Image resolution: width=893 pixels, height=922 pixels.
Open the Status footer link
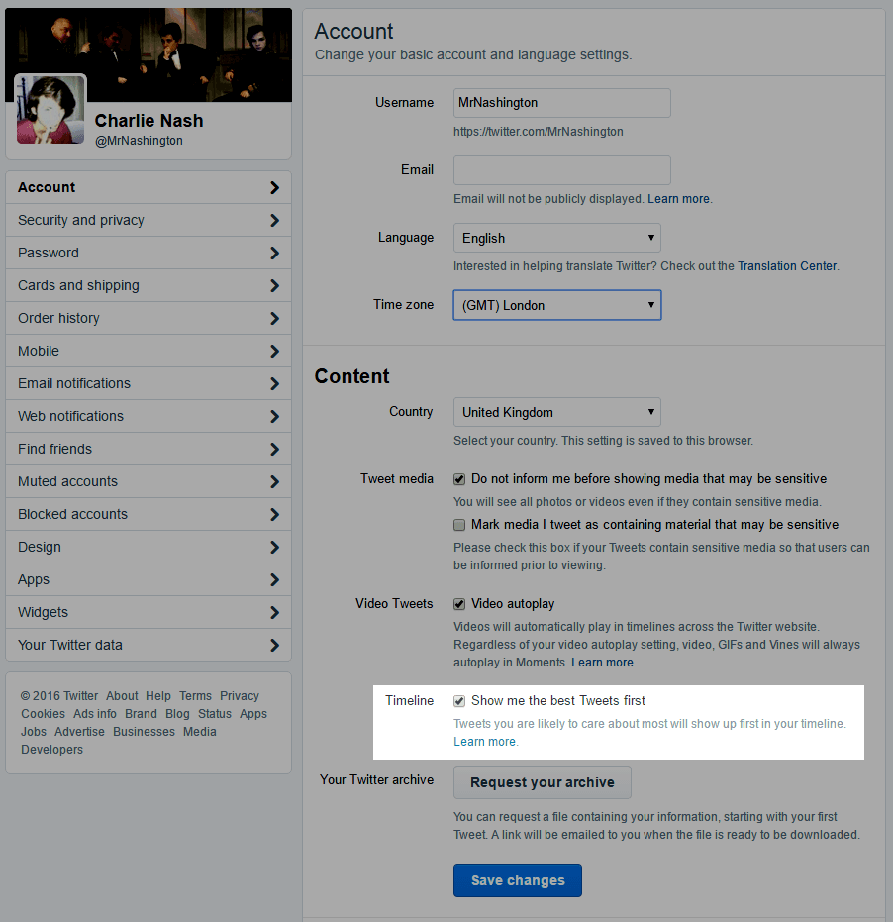click(x=215, y=714)
